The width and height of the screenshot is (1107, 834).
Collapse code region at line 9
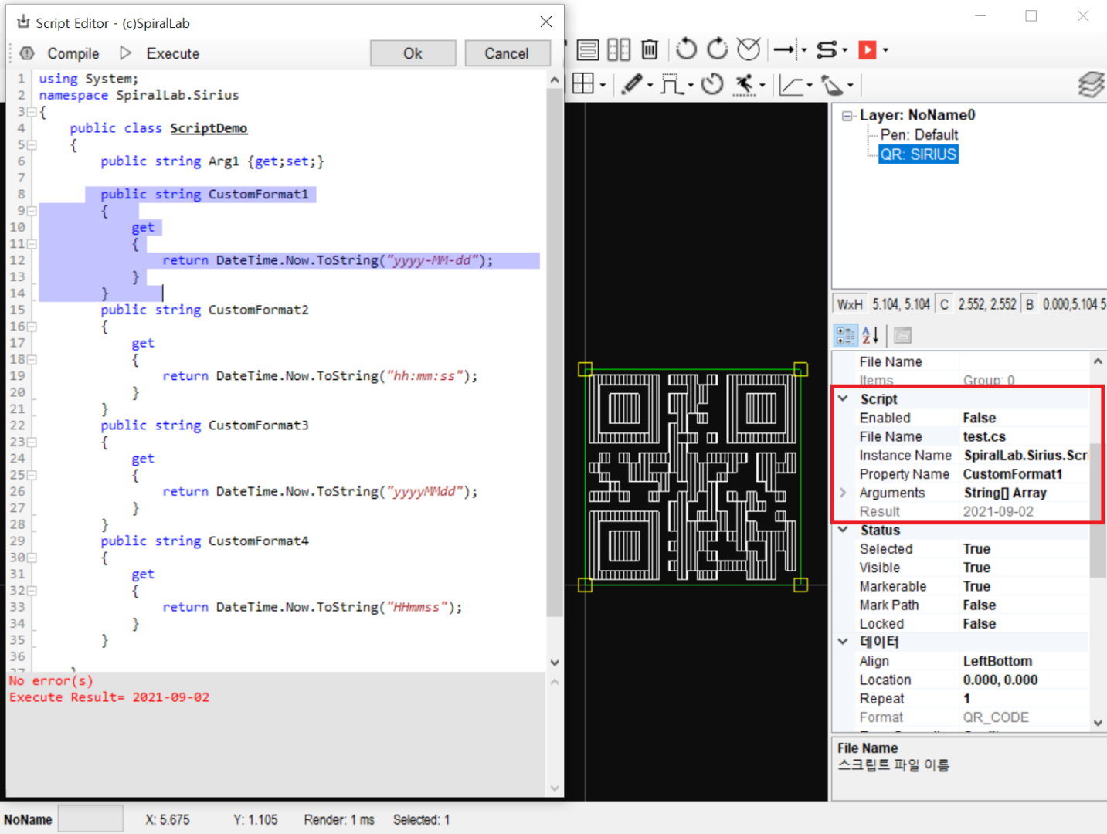[x=32, y=211]
